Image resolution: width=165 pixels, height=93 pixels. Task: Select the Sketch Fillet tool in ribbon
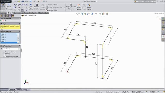pos(22,10)
